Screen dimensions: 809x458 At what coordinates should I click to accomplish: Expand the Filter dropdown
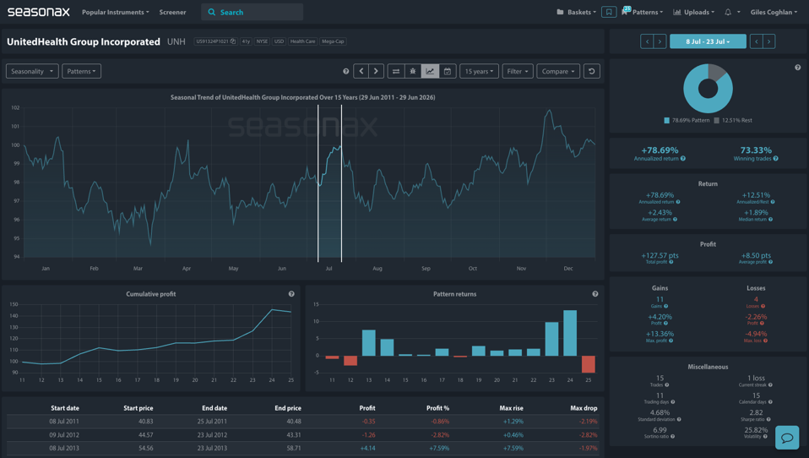tap(518, 71)
